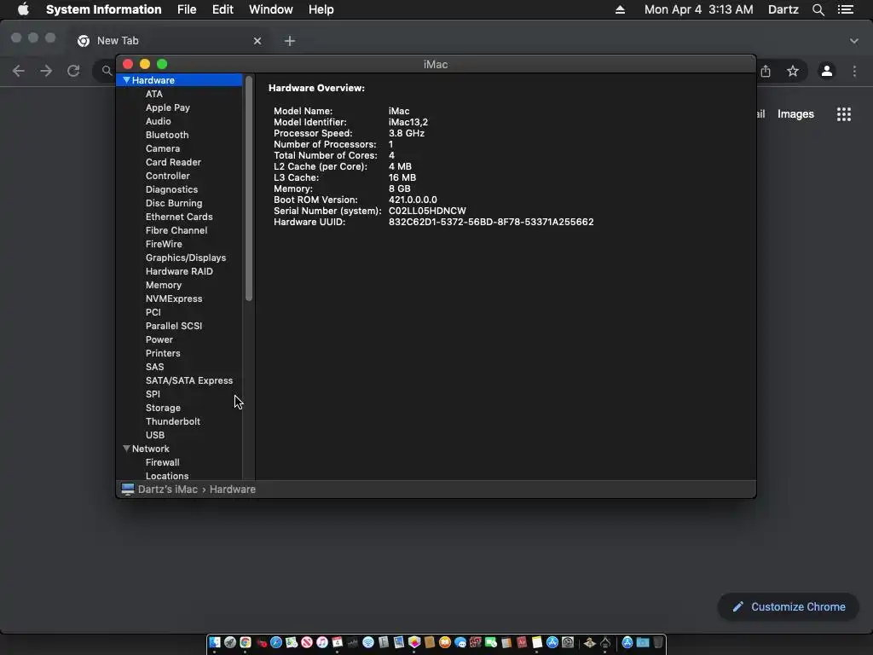Open the Images link in Chrome
The image size is (873, 655).
tap(795, 113)
